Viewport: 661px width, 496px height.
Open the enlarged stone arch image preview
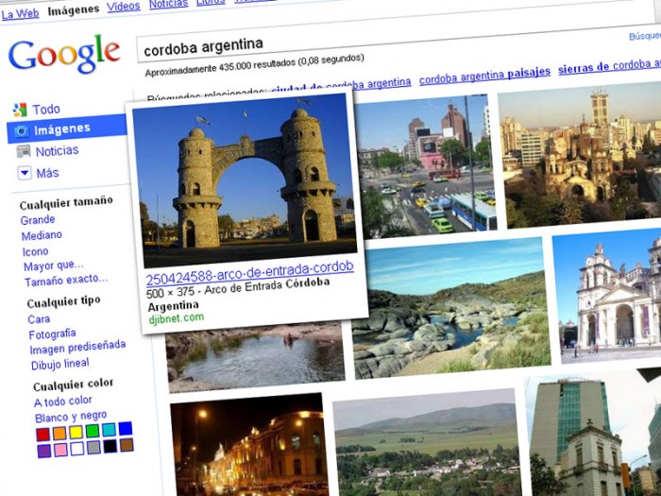click(245, 180)
